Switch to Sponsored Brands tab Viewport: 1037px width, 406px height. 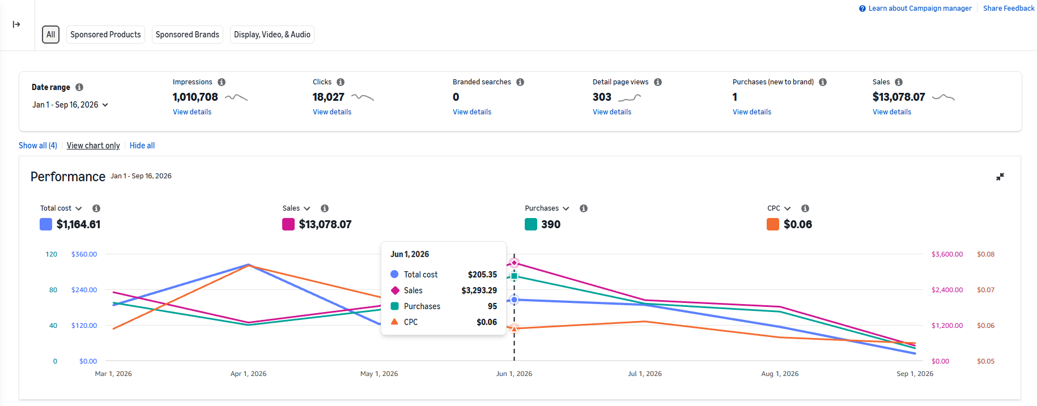[x=188, y=35]
